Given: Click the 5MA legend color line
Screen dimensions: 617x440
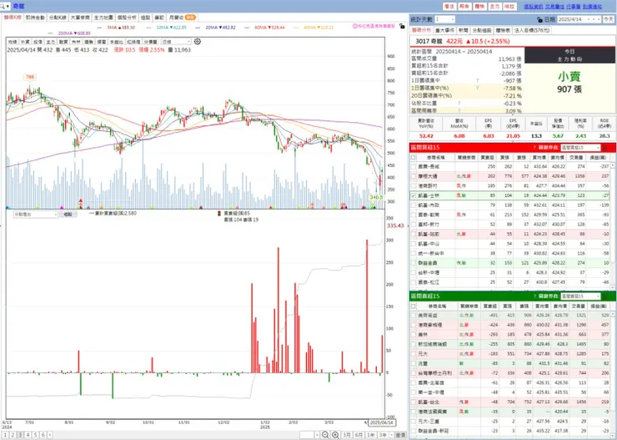Looking at the screenshot, I should coord(99,28).
